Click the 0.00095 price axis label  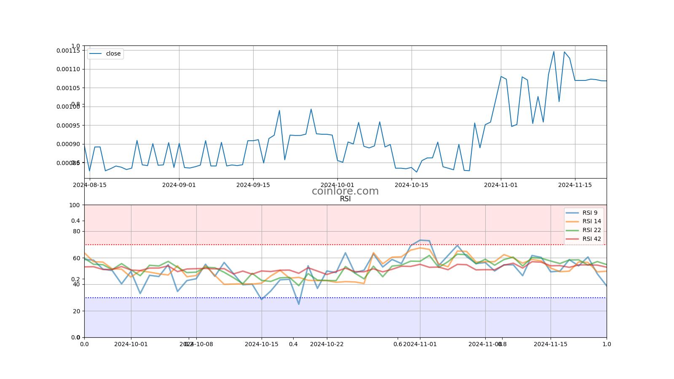click(x=68, y=125)
